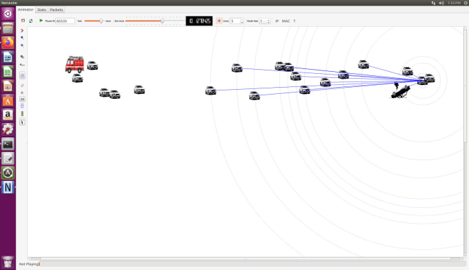469x270 pixels.
Task: Toggle the IP address display button
Action: 277,21
